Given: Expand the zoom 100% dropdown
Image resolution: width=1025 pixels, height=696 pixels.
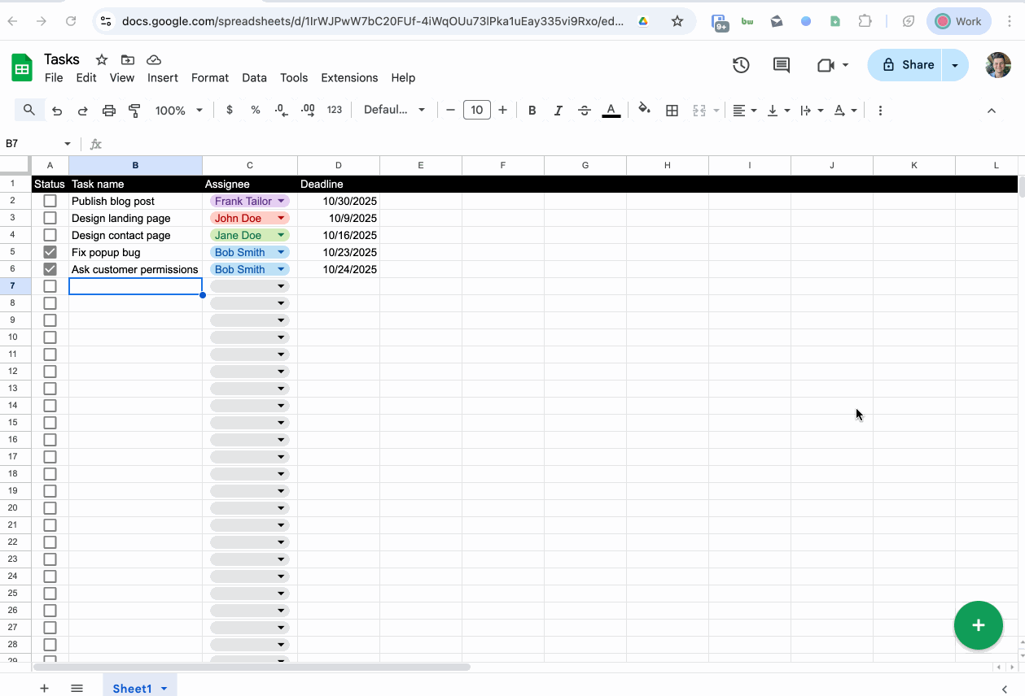Looking at the screenshot, I should [178, 111].
